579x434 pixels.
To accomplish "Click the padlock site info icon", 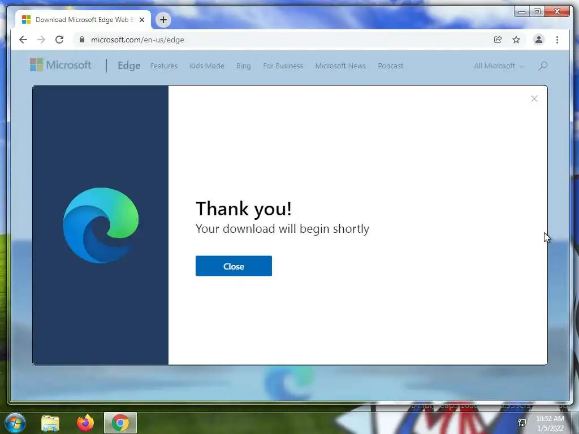I will 82,40.
